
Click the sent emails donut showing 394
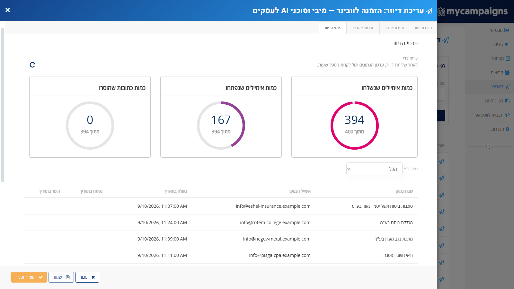tap(355, 126)
